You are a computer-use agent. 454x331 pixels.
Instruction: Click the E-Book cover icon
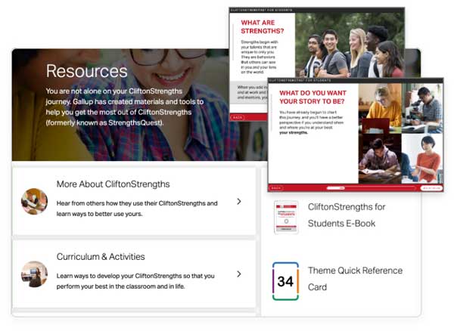286,217
